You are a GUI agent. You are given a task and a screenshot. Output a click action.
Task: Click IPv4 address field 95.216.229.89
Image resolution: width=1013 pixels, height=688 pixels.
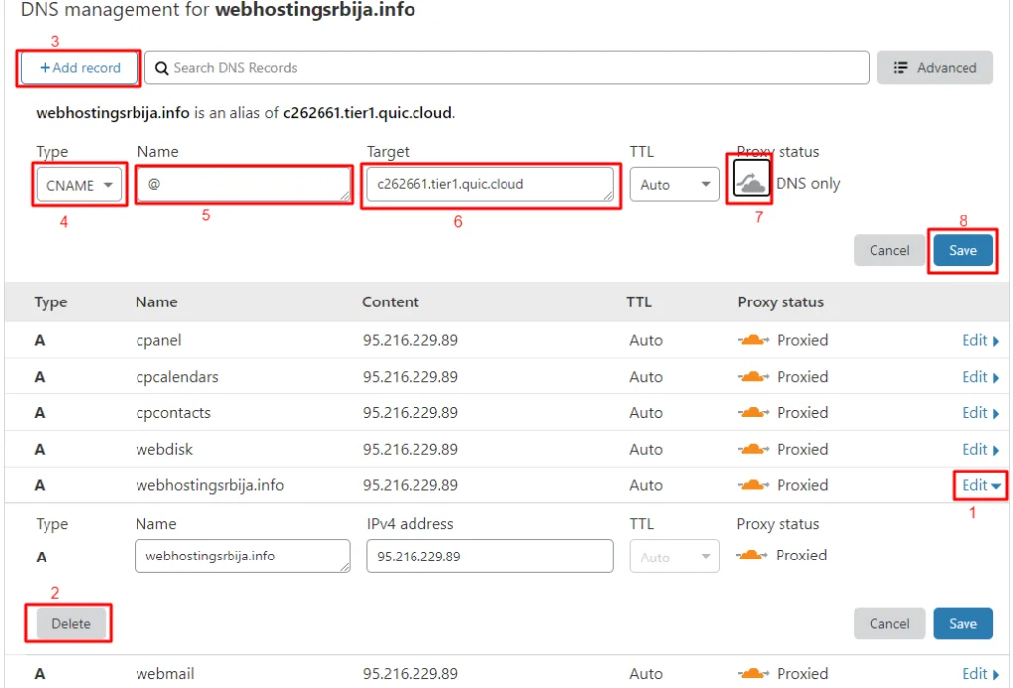click(490, 557)
